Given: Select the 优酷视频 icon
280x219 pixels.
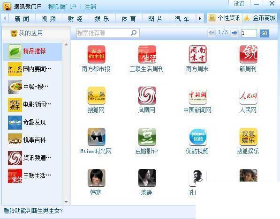Looking at the screenshot, I should tap(197, 137).
